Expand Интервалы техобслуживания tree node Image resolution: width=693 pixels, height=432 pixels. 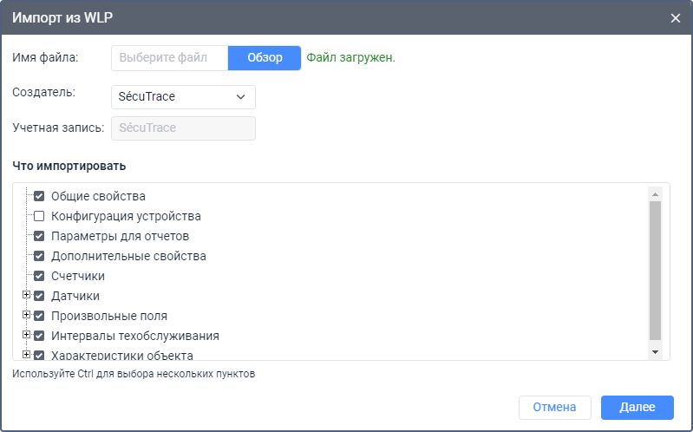27,335
